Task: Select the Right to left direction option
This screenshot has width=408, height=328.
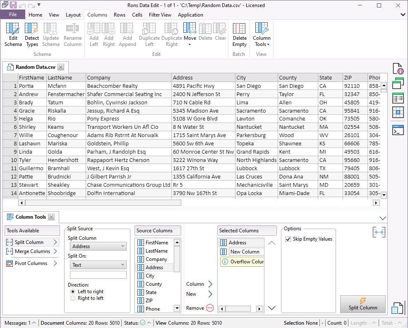Action: coord(72,298)
